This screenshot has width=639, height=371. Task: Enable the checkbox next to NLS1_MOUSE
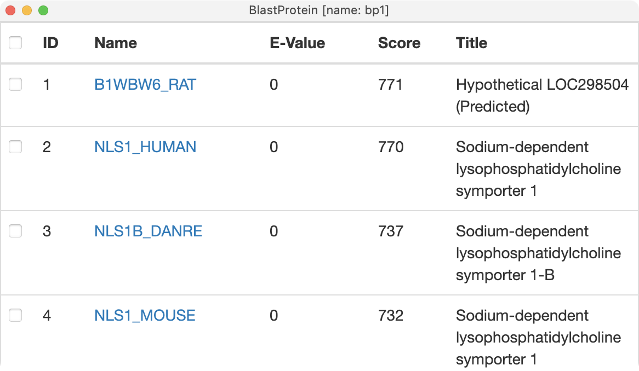point(15,315)
